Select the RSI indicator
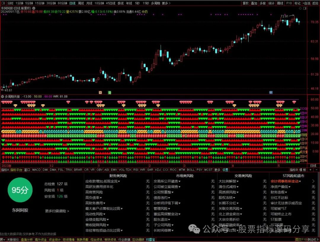The height and width of the screenshot is (242, 320). coord(135,170)
